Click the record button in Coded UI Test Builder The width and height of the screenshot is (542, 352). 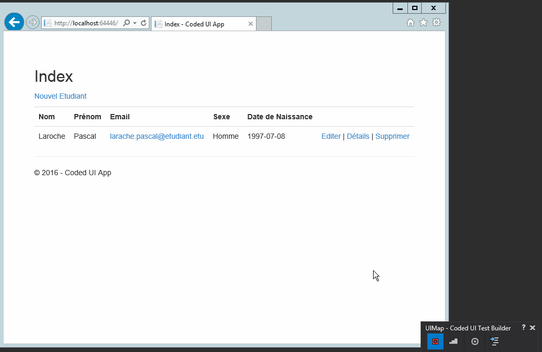[435, 341]
